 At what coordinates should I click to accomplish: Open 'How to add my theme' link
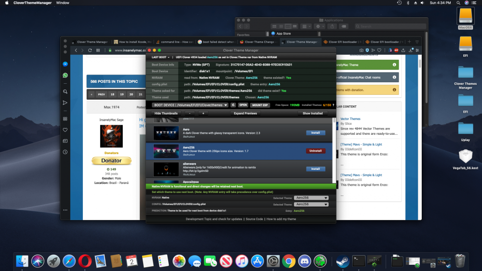[281, 219]
